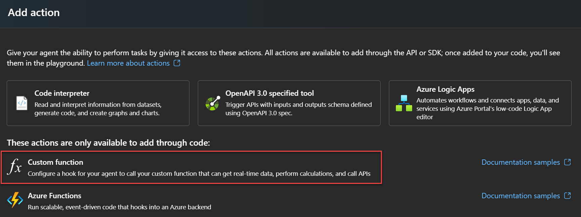Screen dimensions: 581x217
Task: Click the external link icon beside Learn more
Action: (177, 63)
